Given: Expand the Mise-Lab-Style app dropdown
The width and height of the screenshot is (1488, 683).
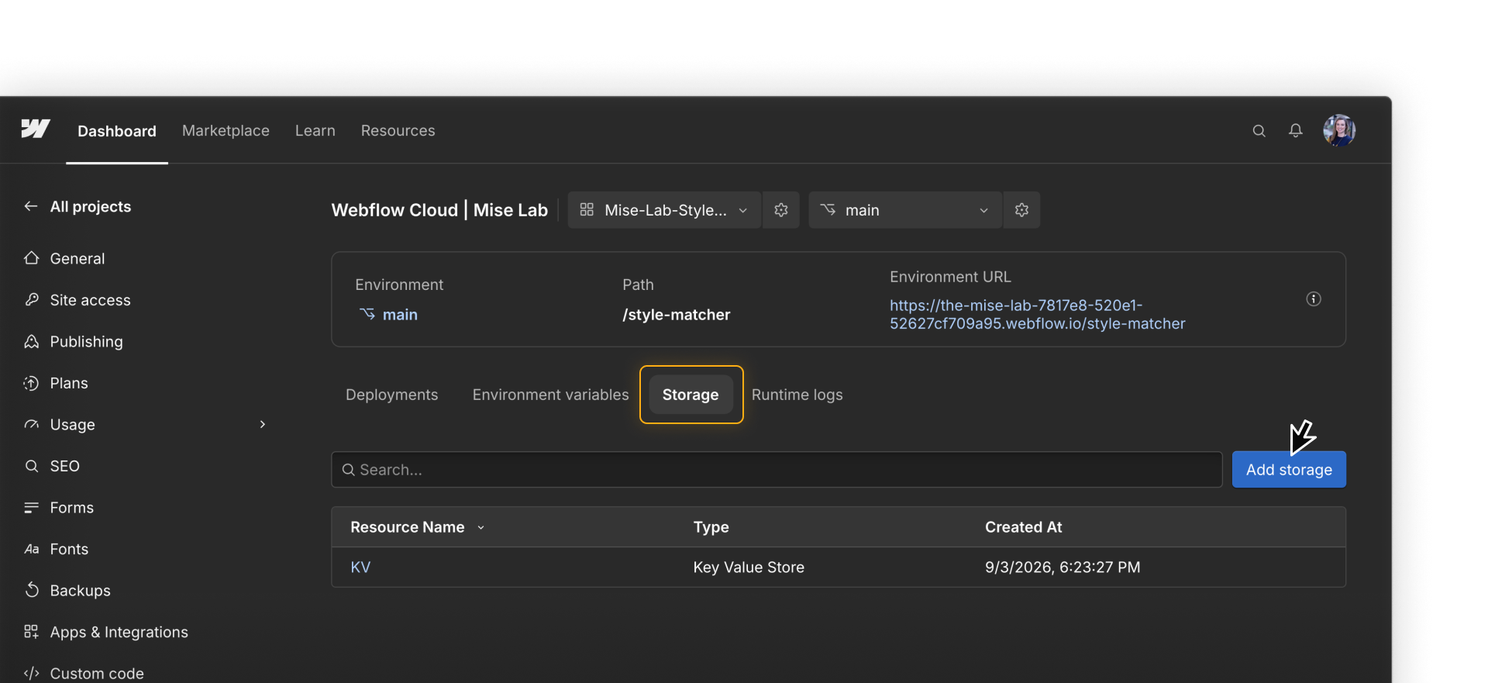Looking at the screenshot, I should coord(664,210).
